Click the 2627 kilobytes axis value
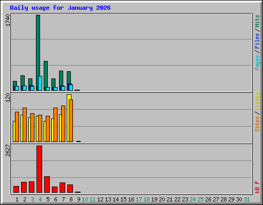Screen dimensions: 263x205 (x=8, y=151)
